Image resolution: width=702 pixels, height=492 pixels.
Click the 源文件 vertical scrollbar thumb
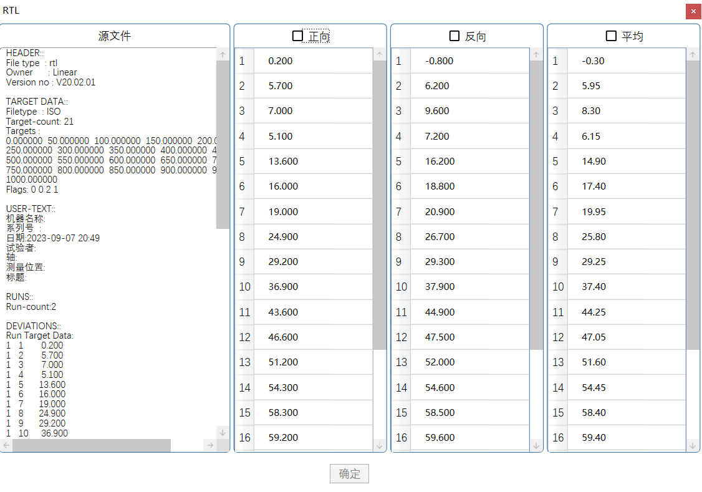coord(223,143)
